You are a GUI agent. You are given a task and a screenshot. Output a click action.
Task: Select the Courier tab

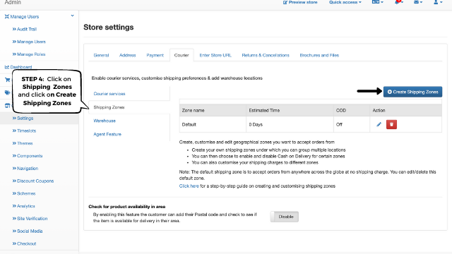[182, 55]
